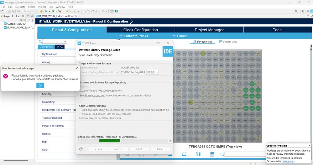Select Add necessary library files as reference option
This screenshot has height=165, width=313.
tap(81, 110)
